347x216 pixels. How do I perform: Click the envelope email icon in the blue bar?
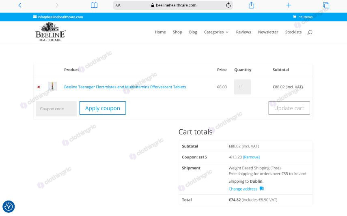coord(35,17)
